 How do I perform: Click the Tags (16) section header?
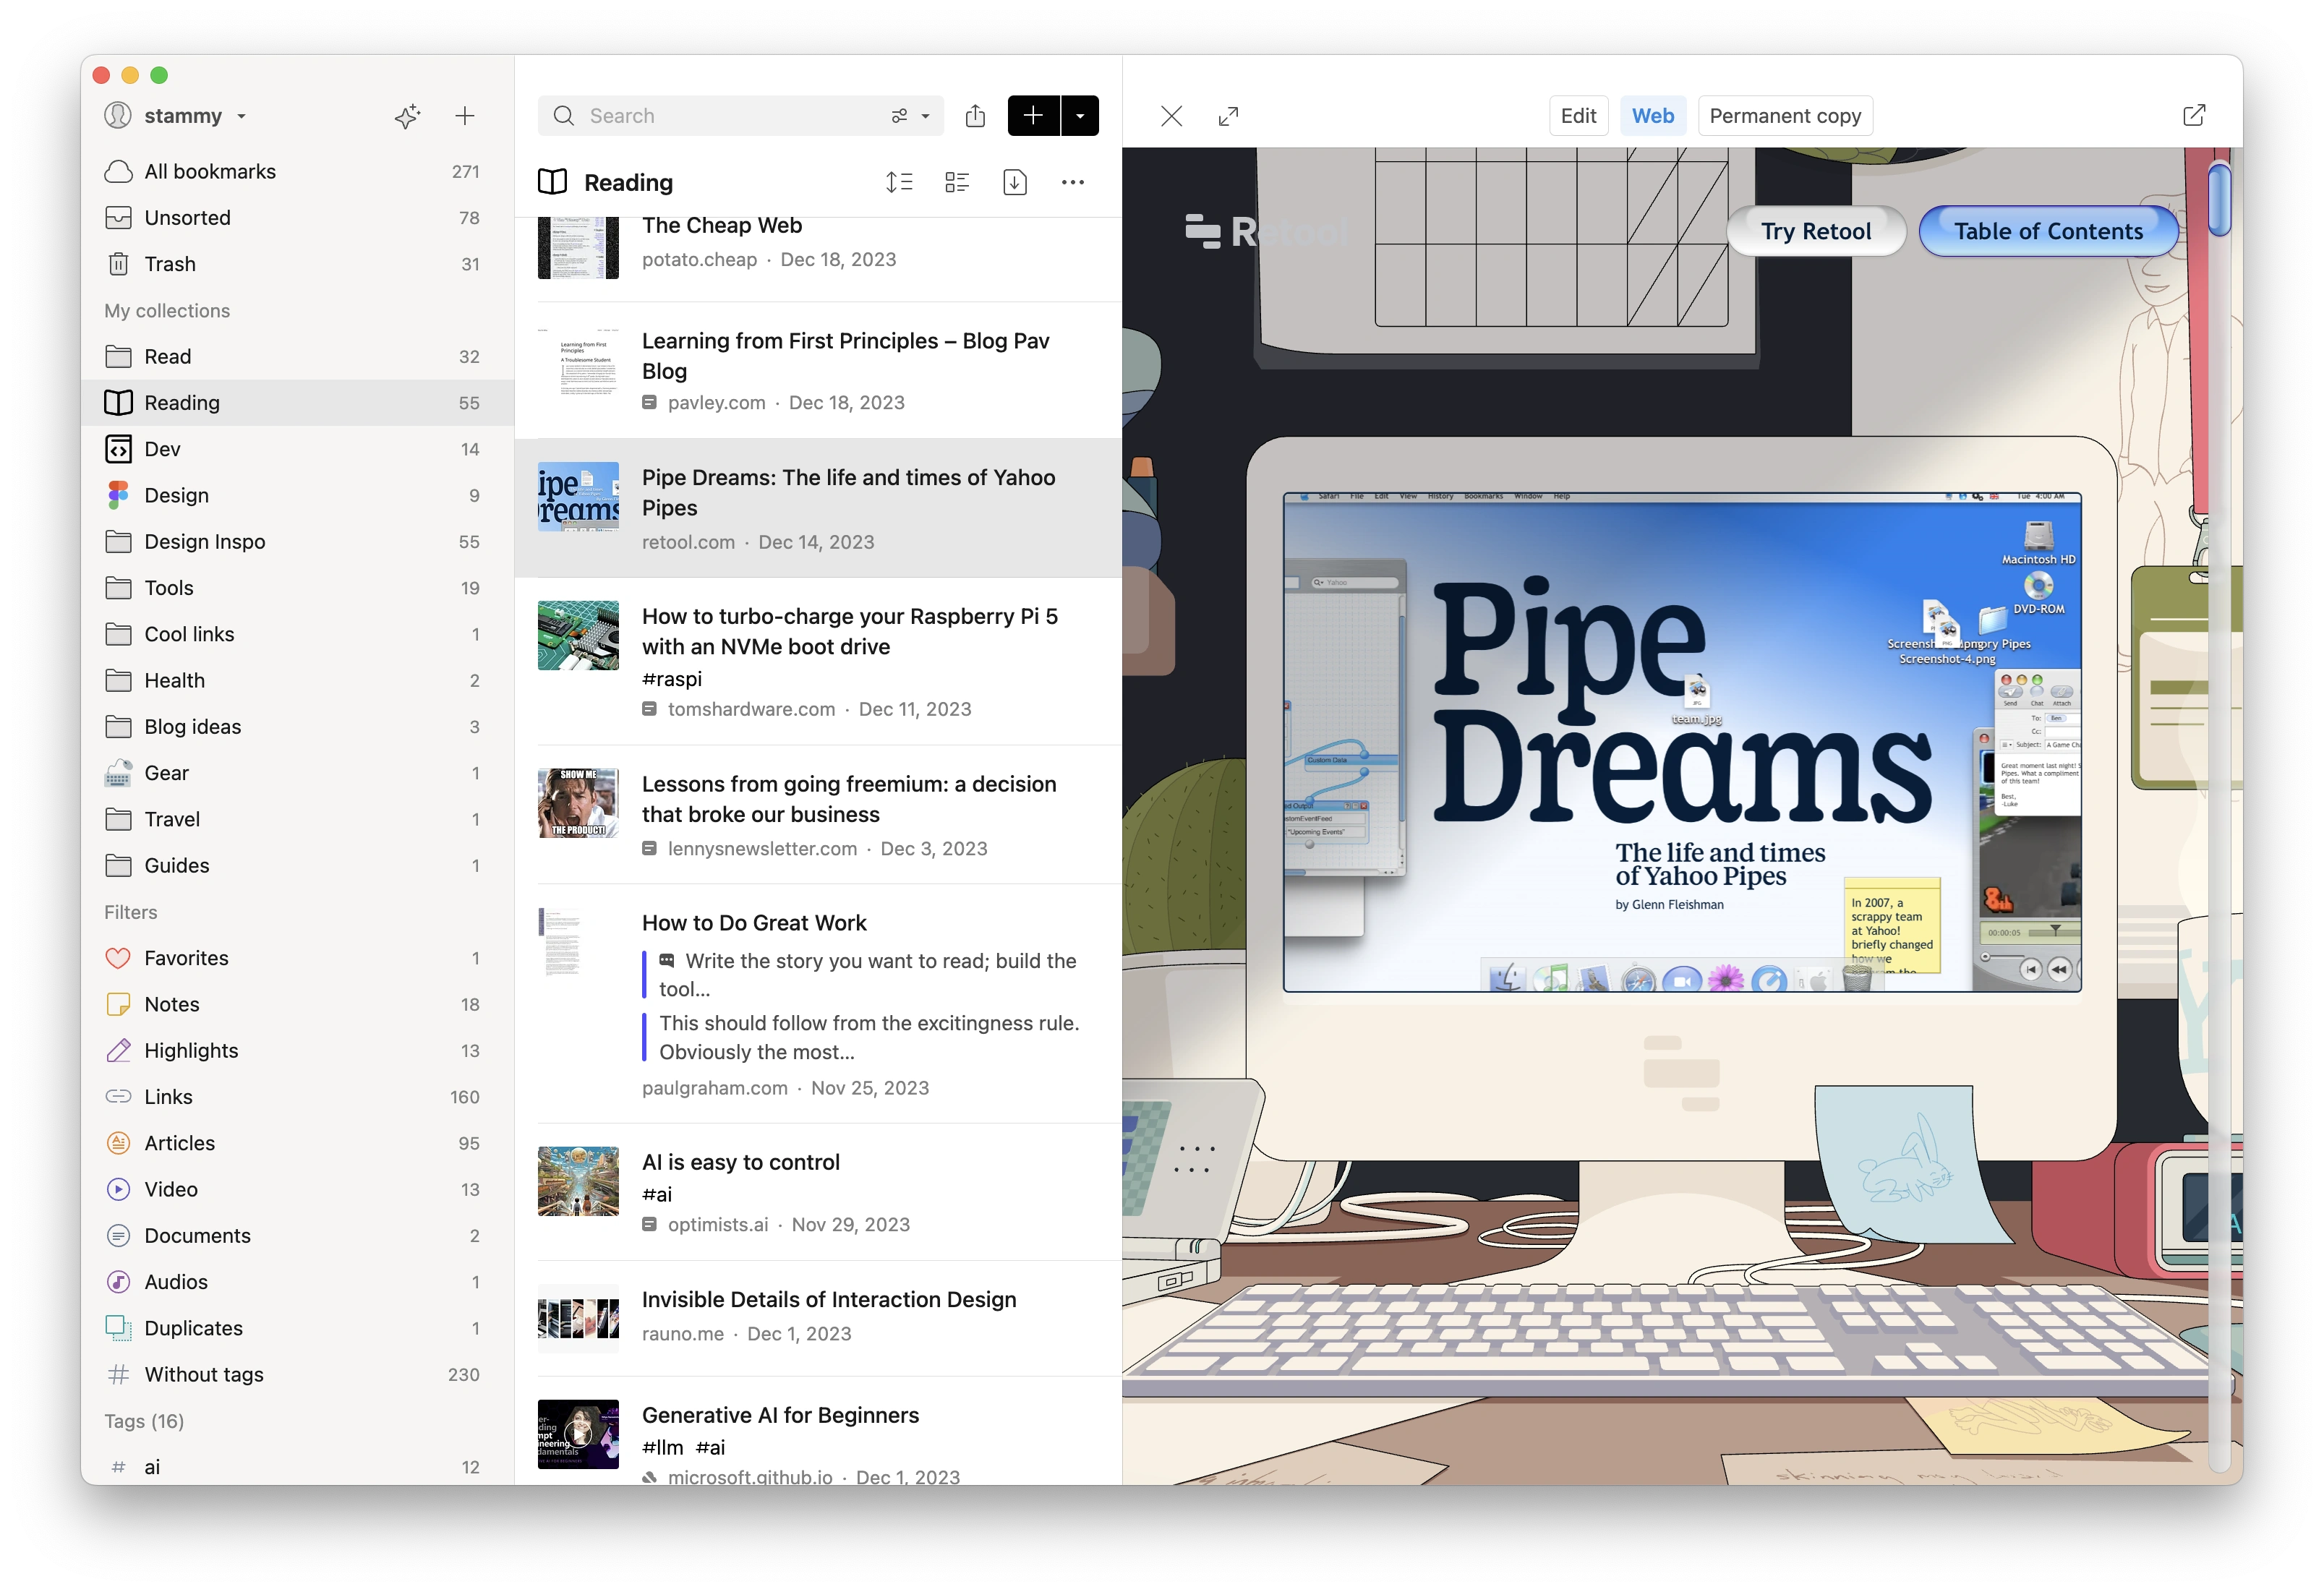pos(144,1421)
